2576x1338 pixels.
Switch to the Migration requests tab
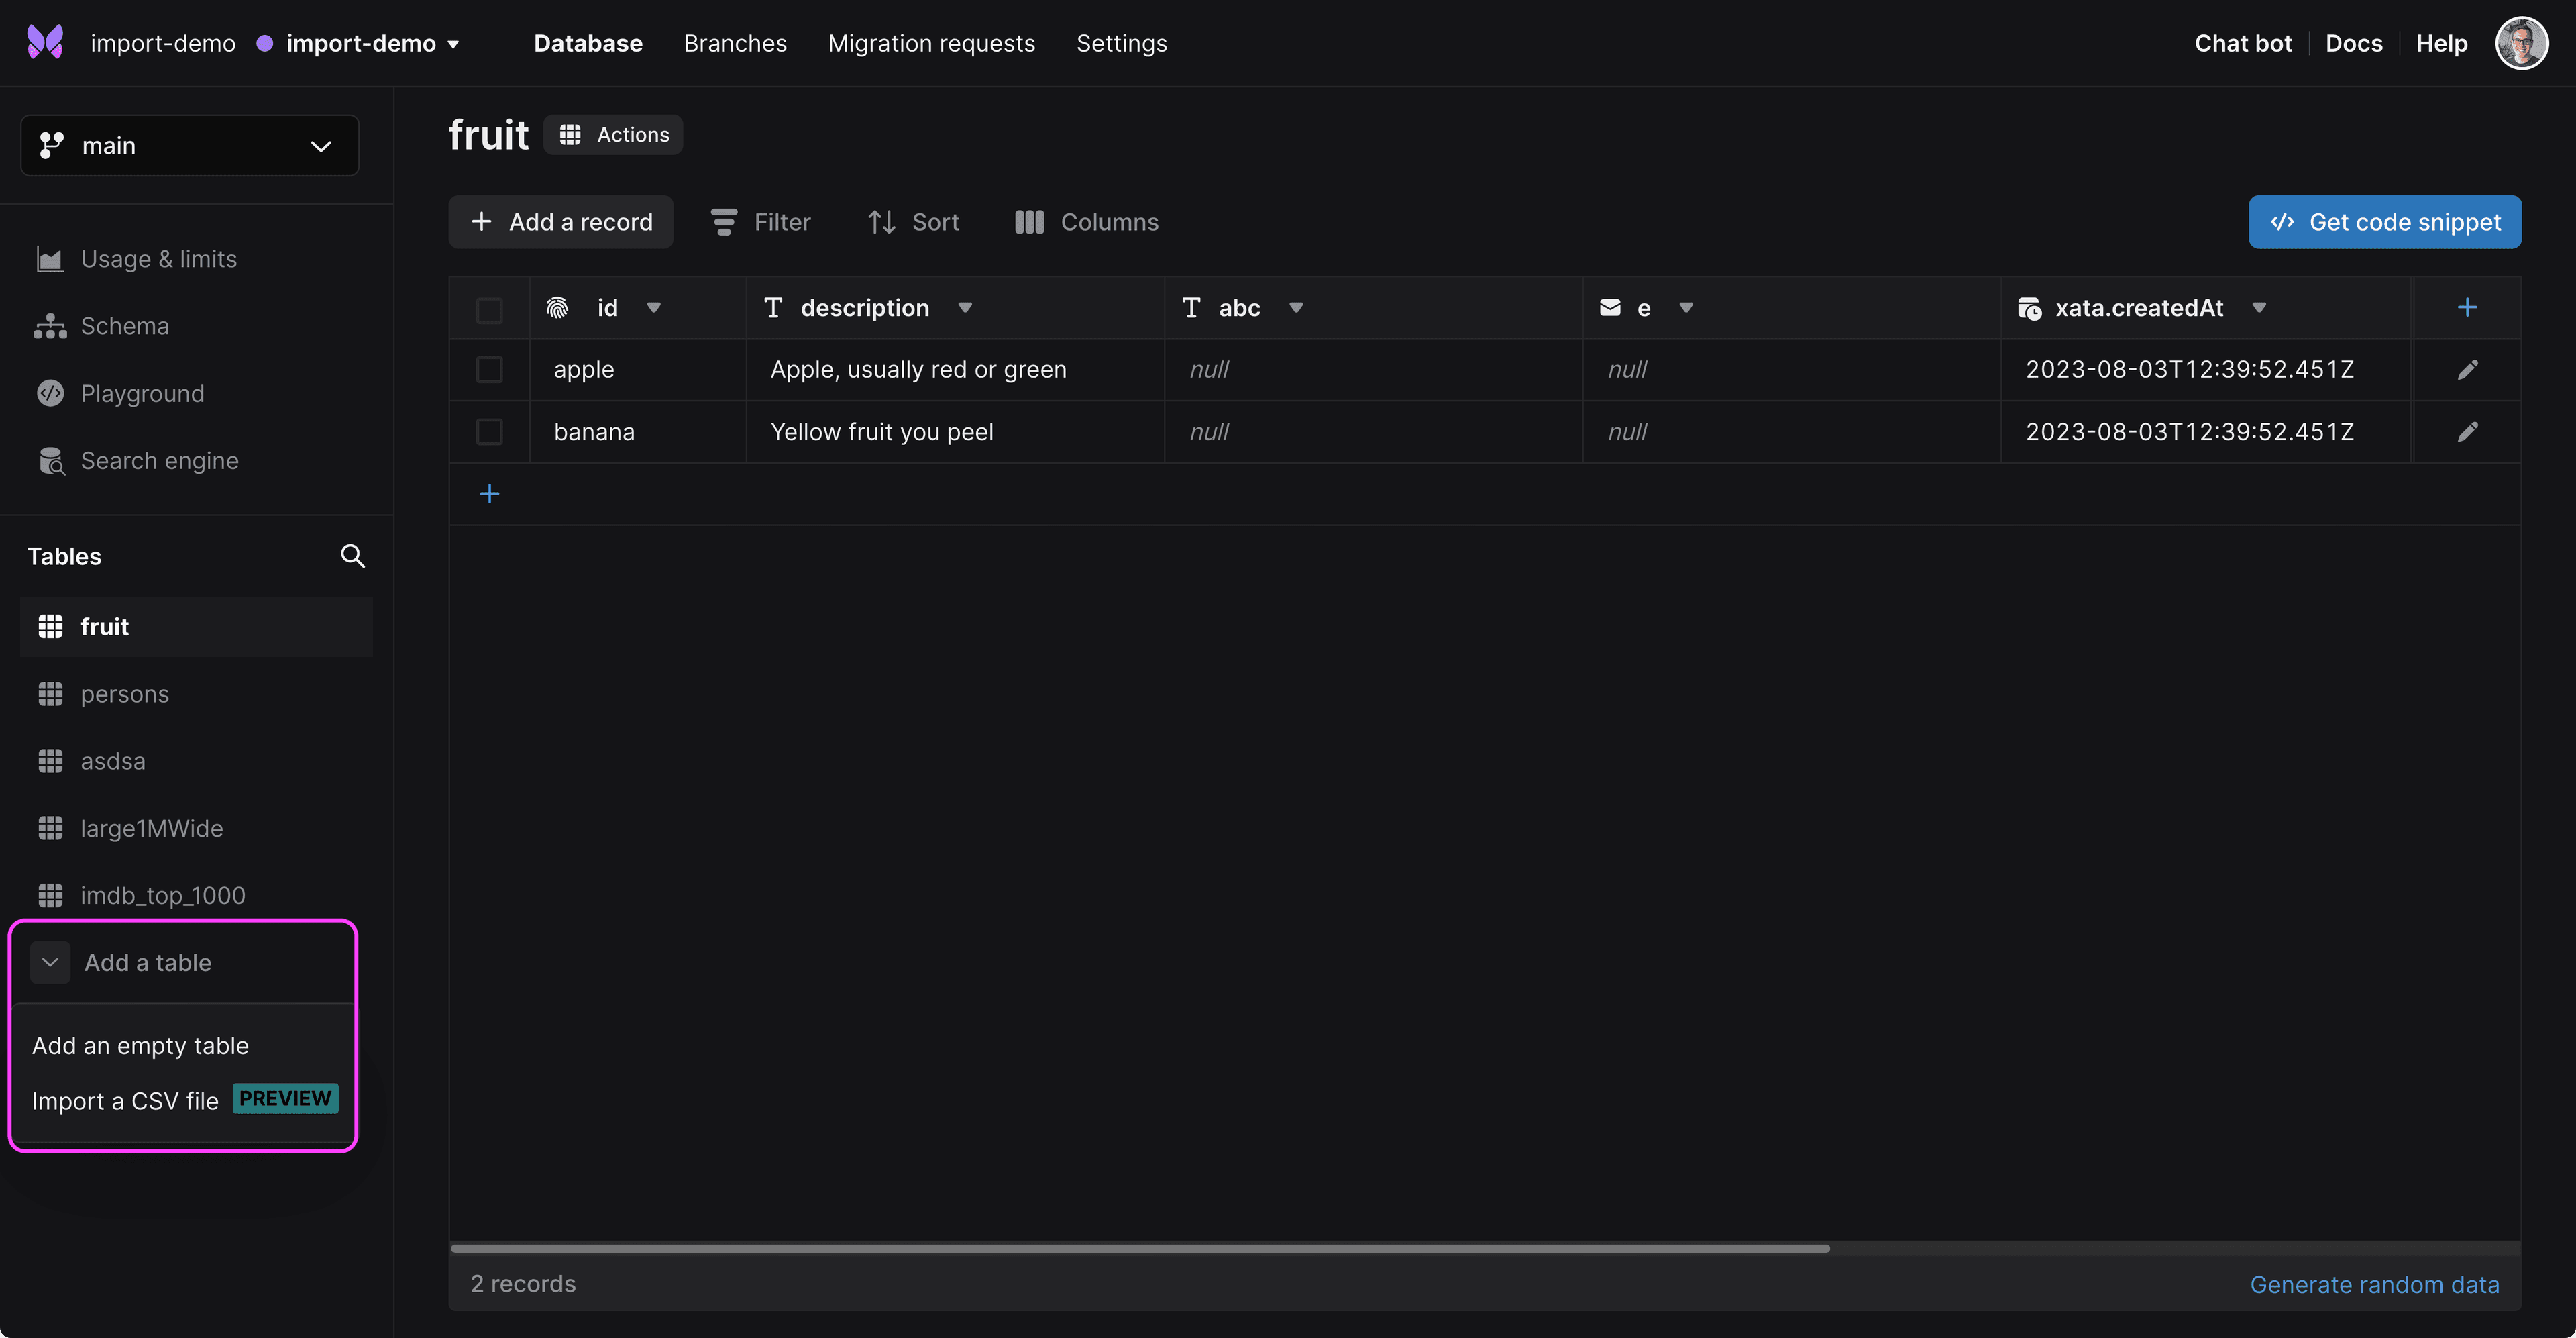click(931, 43)
